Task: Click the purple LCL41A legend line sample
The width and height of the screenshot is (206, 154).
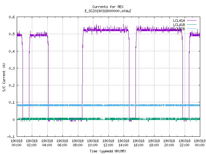Action: 192,21
